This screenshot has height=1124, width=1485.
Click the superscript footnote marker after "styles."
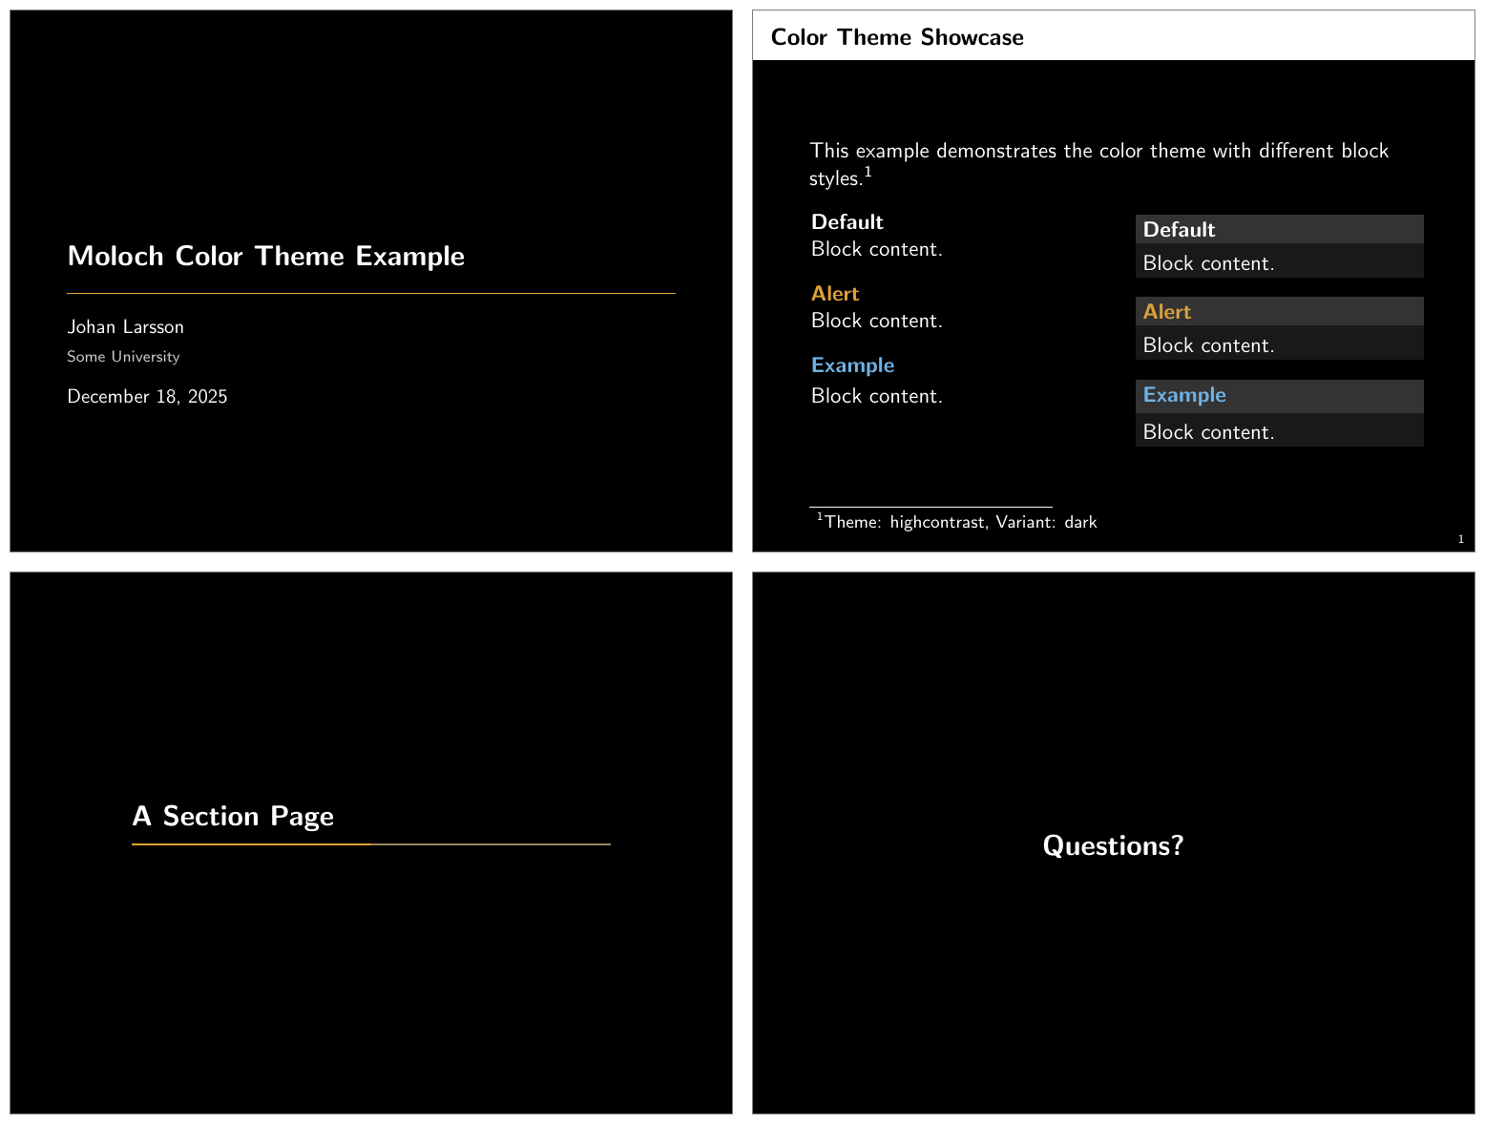[868, 173]
